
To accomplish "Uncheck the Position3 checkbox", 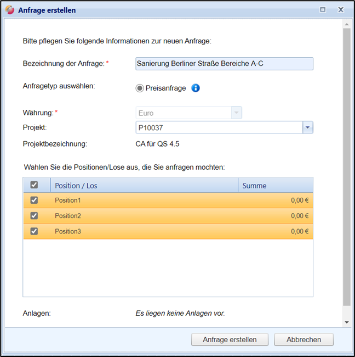I will [x=34, y=231].
